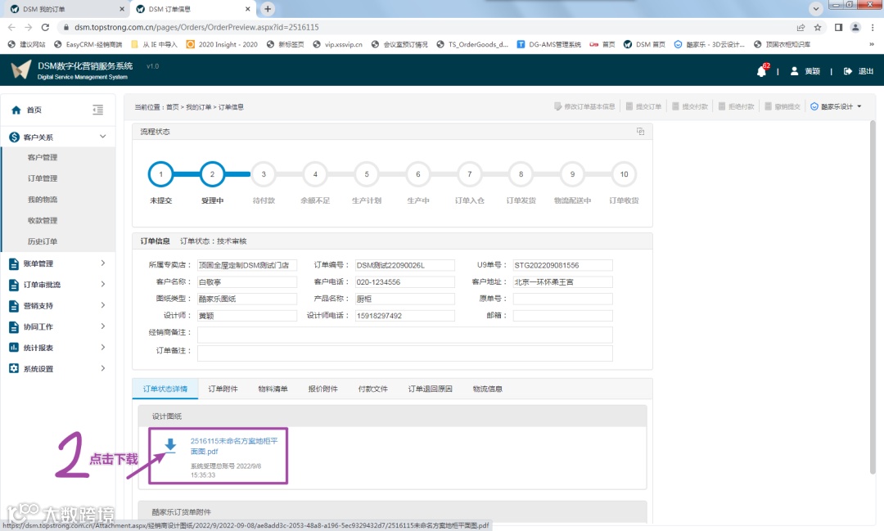
Task: Click the browser back arrow
Action: [11, 27]
